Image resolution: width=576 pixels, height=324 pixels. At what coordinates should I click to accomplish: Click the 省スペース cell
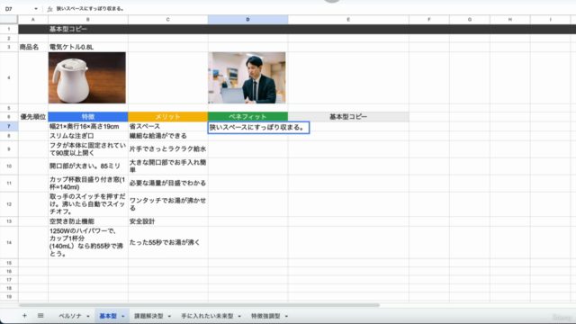[x=168, y=126]
